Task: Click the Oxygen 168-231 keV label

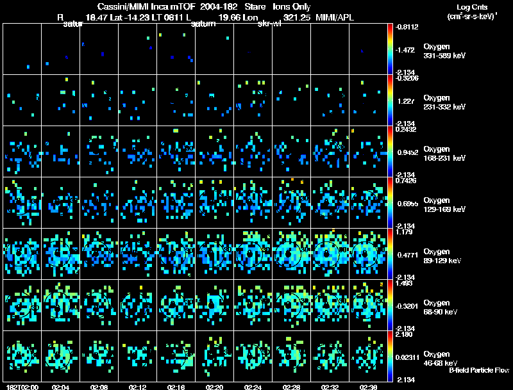Action: click(x=442, y=154)
